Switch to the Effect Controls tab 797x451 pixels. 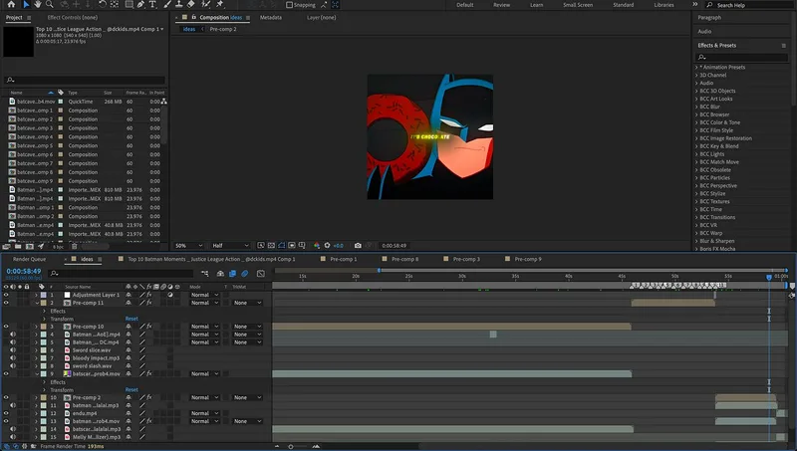click(72, 17)
